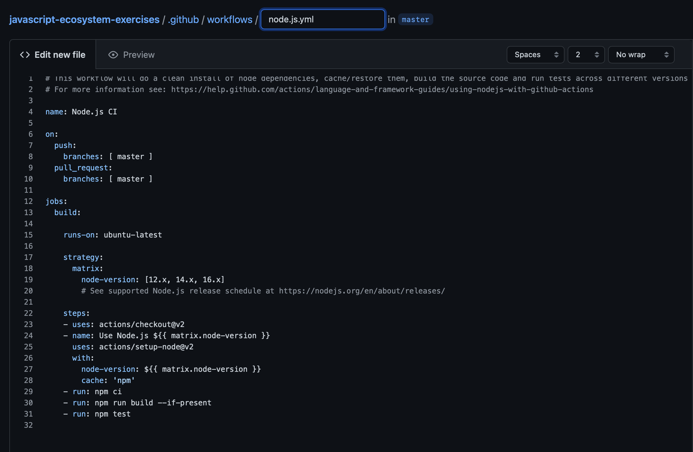Click the 'matrix:' key on line 18

click(88, 269)
